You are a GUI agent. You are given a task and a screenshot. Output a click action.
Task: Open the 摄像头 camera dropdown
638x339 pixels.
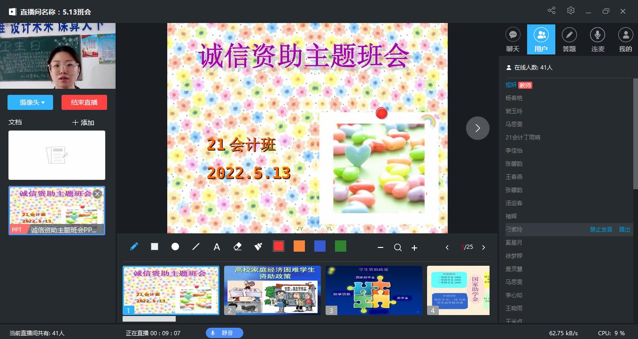(30, 102)
